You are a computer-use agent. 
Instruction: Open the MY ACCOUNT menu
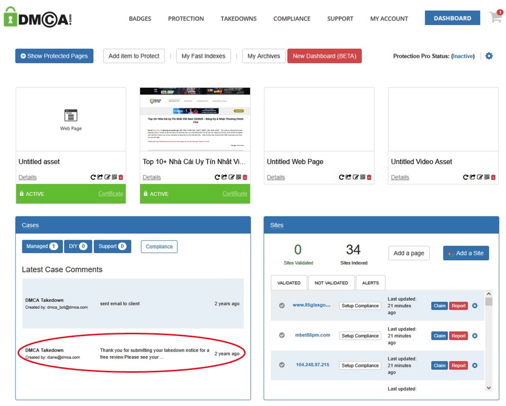point(389,19)
